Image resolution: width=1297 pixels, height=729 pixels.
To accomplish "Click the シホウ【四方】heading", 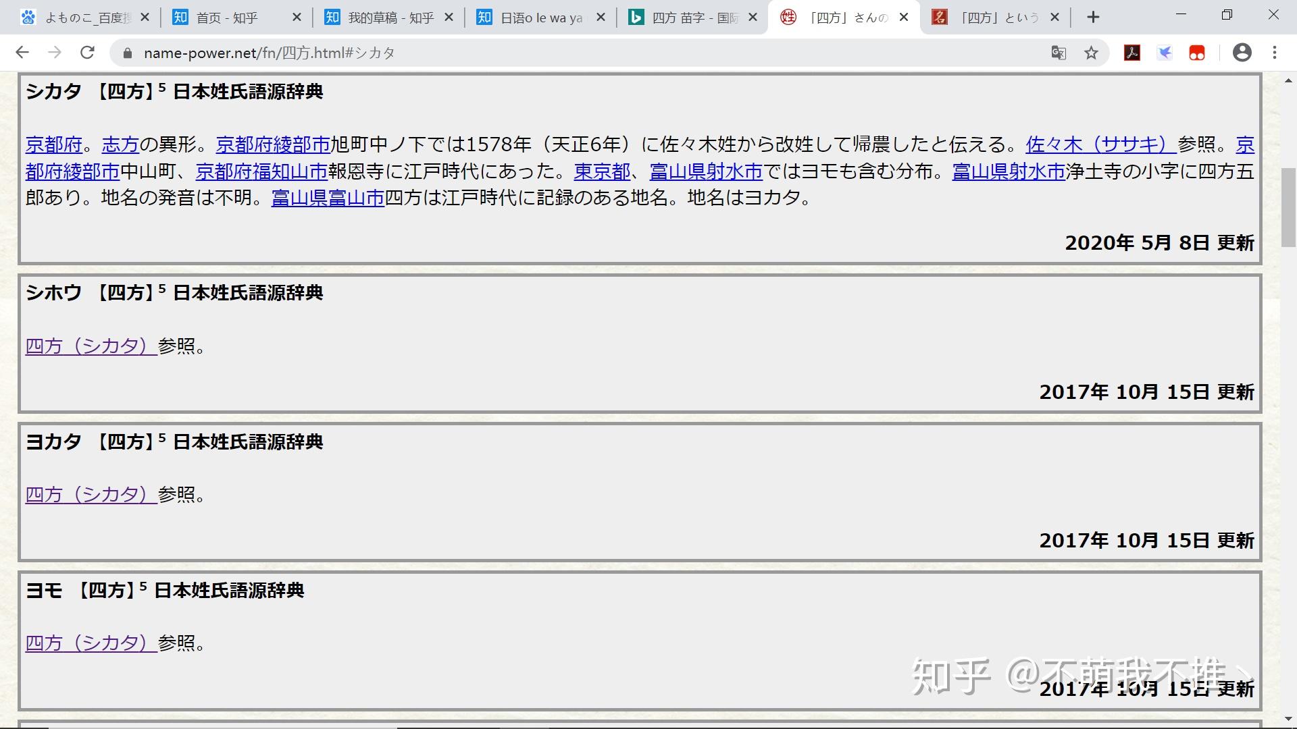I will pos(174,292).
